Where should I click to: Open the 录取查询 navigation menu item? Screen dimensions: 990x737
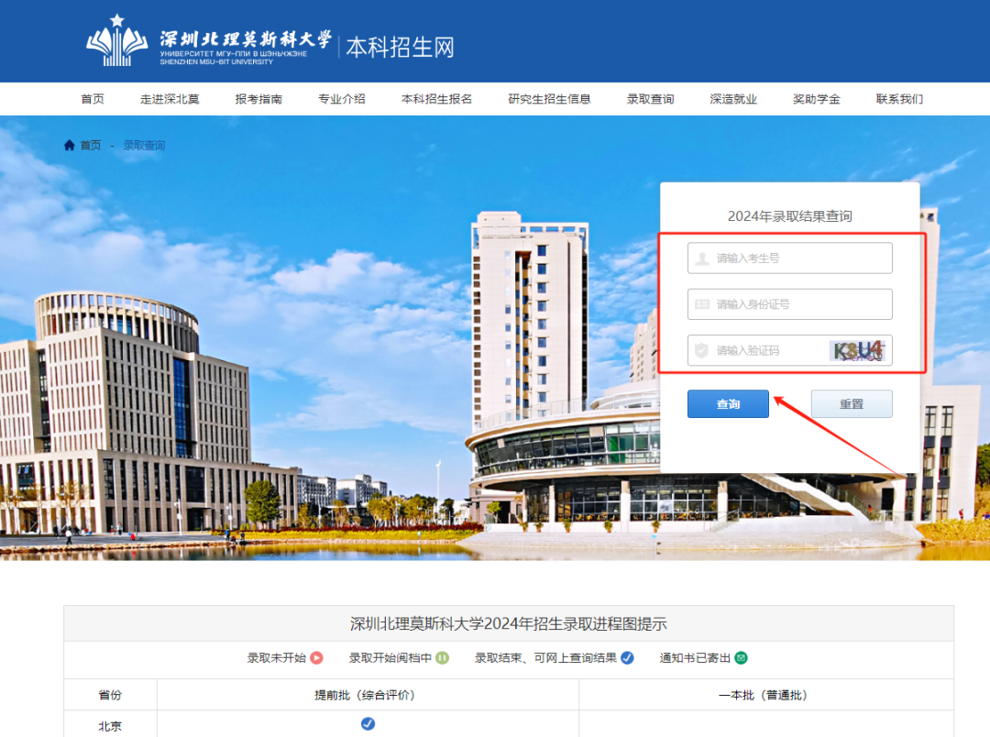point(650,99)
